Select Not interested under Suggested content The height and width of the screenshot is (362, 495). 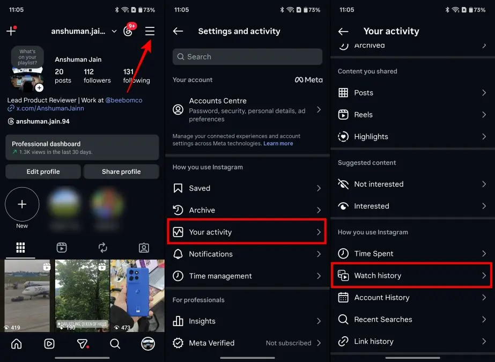tap(412, 184)
